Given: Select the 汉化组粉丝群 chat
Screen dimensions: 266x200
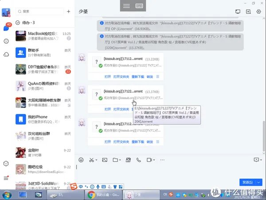Looking at the screenshot, I should pos(43,136).
